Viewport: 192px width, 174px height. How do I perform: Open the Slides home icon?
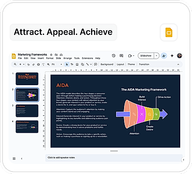(14, 56)
